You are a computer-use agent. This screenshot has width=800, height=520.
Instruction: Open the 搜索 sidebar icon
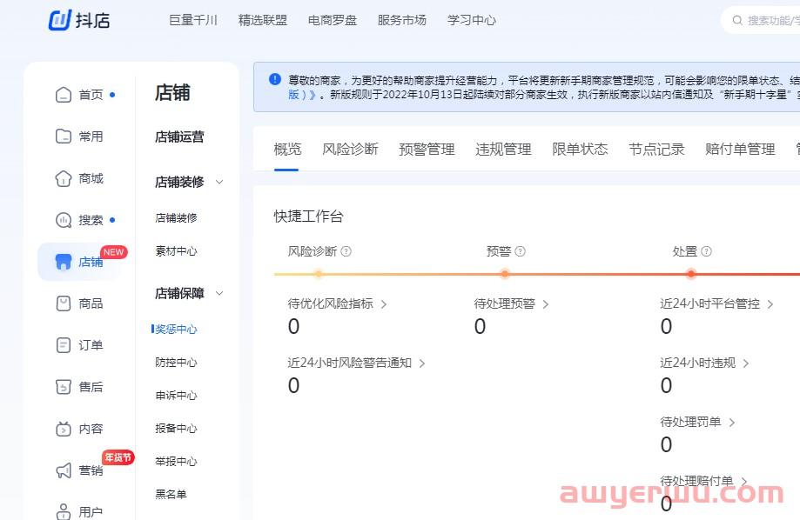click(64, 220)
